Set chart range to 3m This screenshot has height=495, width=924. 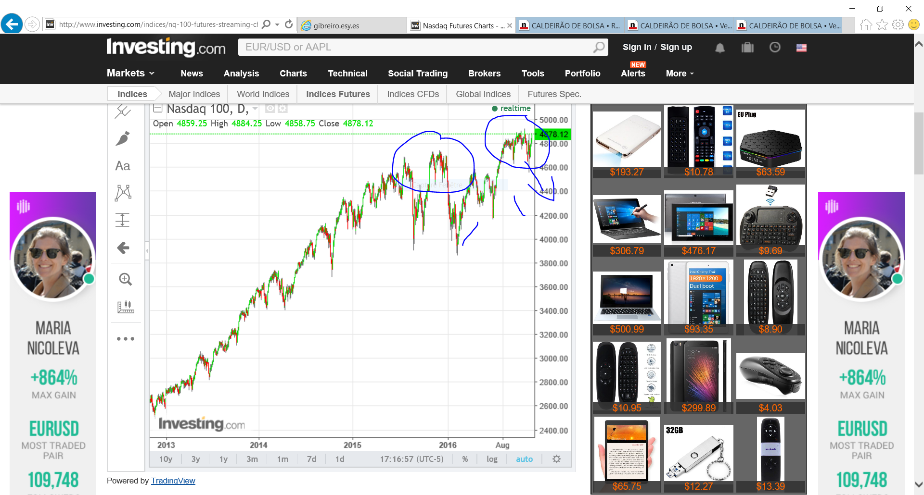252,459
